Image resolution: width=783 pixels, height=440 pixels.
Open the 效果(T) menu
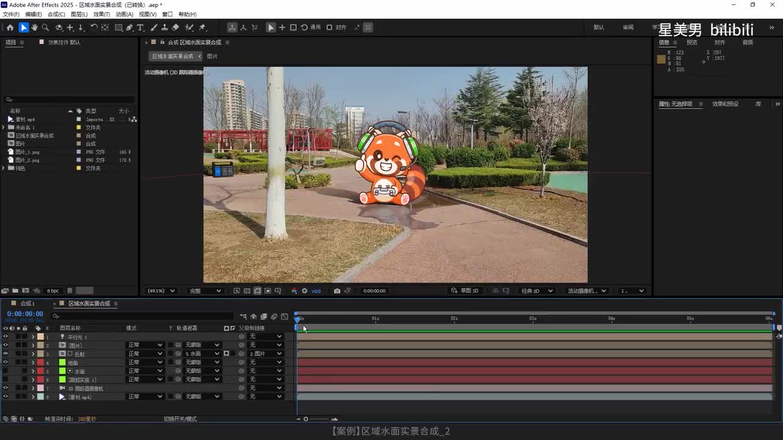coord(102,14)
